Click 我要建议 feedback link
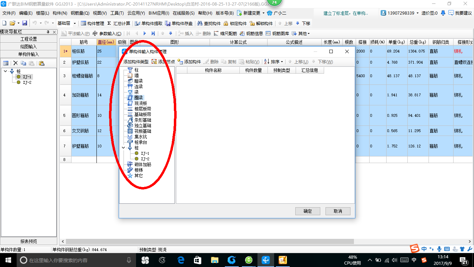474x267 pixels. [x=460, y=13]
